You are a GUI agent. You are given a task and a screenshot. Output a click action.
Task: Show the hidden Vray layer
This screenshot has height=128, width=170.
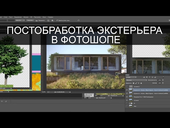127,106
